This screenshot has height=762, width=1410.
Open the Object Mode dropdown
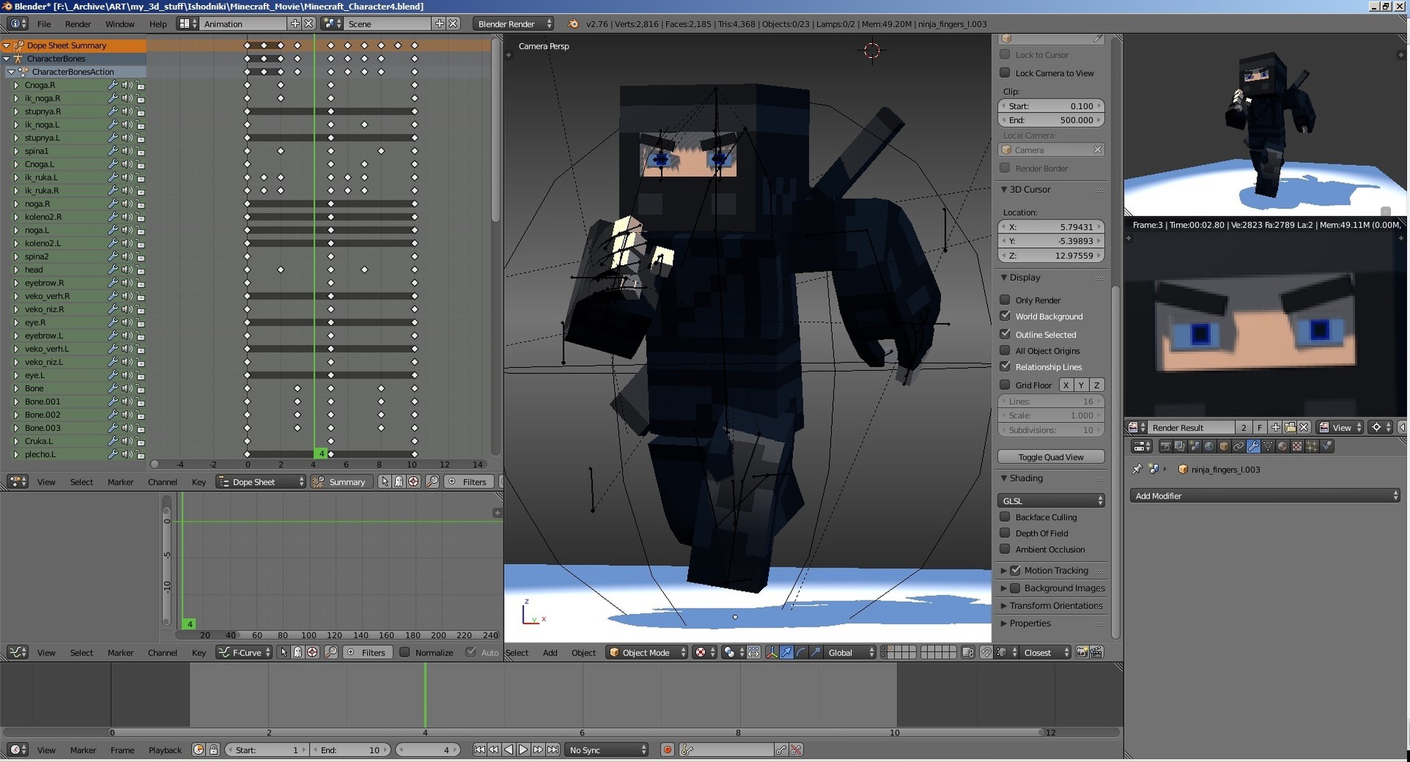point(647,653)
